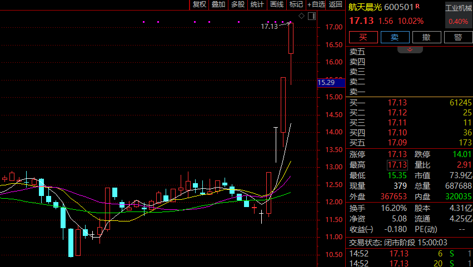
Task: Open the 多股 multi-stock view
Action: point(238,4)
